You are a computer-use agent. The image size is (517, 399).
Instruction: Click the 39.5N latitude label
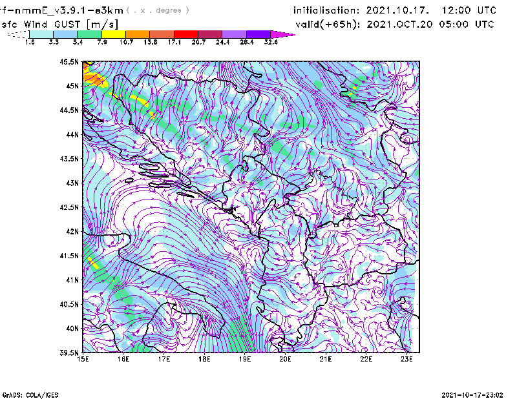tap(69, 353)
